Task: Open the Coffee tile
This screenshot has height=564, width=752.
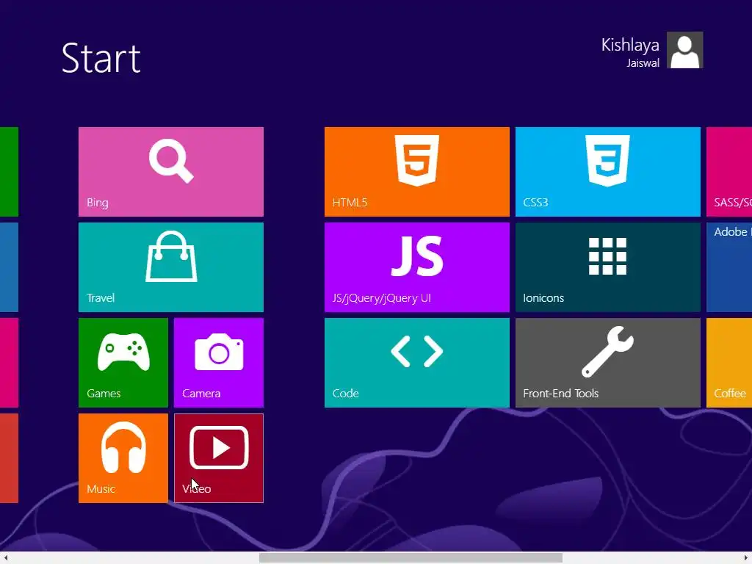Action: 729,363
